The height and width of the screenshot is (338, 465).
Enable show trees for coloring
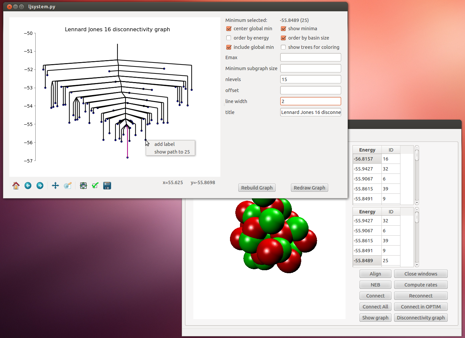point(284,47)
